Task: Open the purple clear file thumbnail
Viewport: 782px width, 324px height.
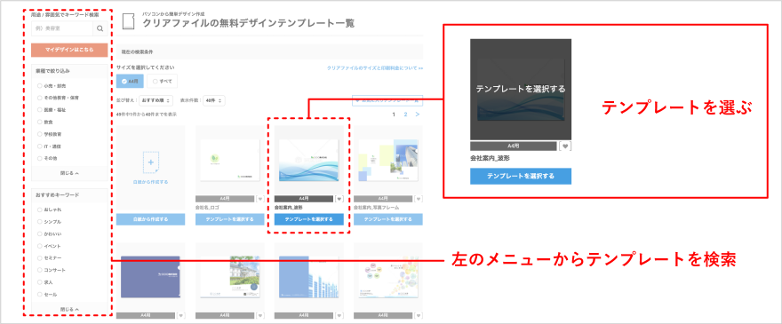Action: coord(150,277)
